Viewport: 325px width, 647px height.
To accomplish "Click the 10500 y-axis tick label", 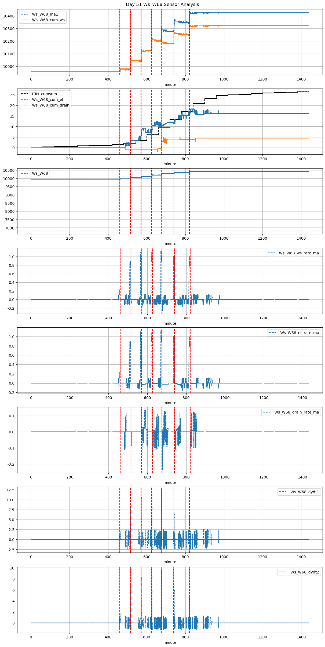I will pyautogui.click(x=9, y=170).
